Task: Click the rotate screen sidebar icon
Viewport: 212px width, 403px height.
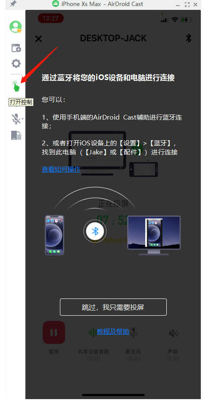Action: pyautogui.click(x=16, y=135)
